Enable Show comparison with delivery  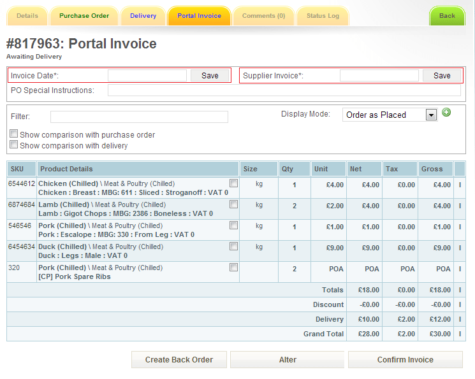coord(13,145)
